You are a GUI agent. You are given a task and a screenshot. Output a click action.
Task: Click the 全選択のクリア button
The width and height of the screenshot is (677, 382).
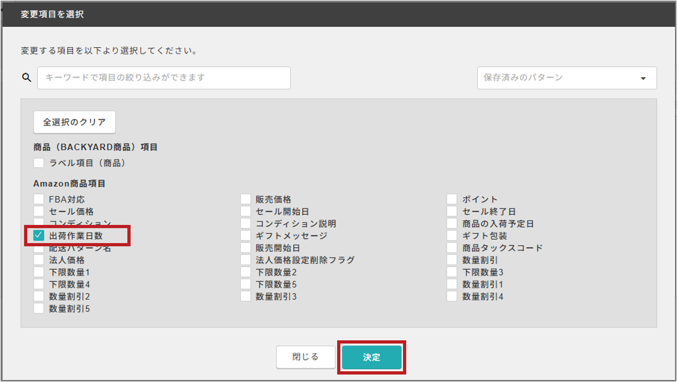click(74, 122)
